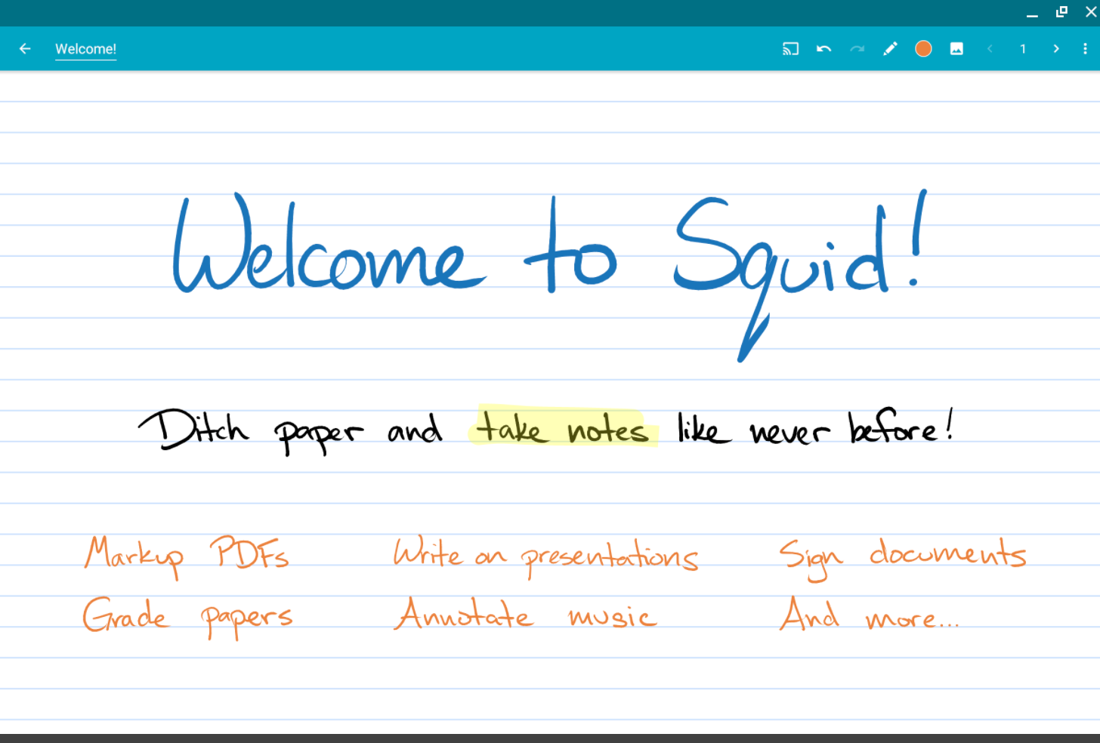Click the Welcome! note title to rename

pos(85,48)
